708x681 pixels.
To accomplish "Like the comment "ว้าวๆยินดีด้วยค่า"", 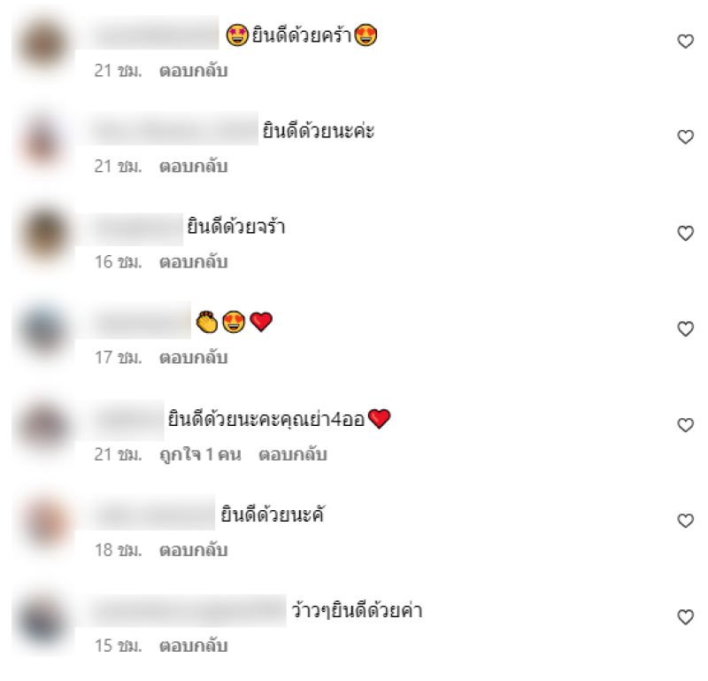I will [685, 617].
